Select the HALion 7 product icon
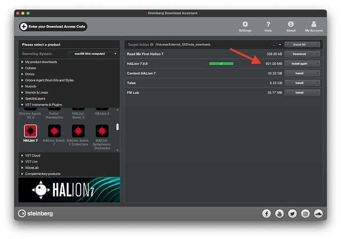This screenshot has width=341, height=239. (x=31, y=131)
